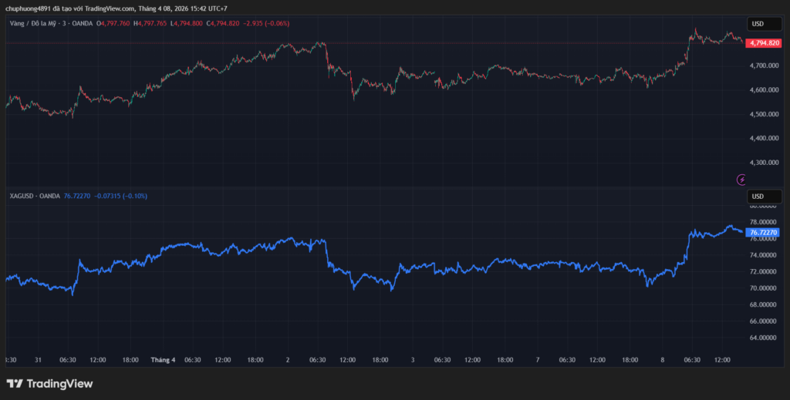
Task: Click the 4,700.000 level on gold price axis
Action: 763,66
